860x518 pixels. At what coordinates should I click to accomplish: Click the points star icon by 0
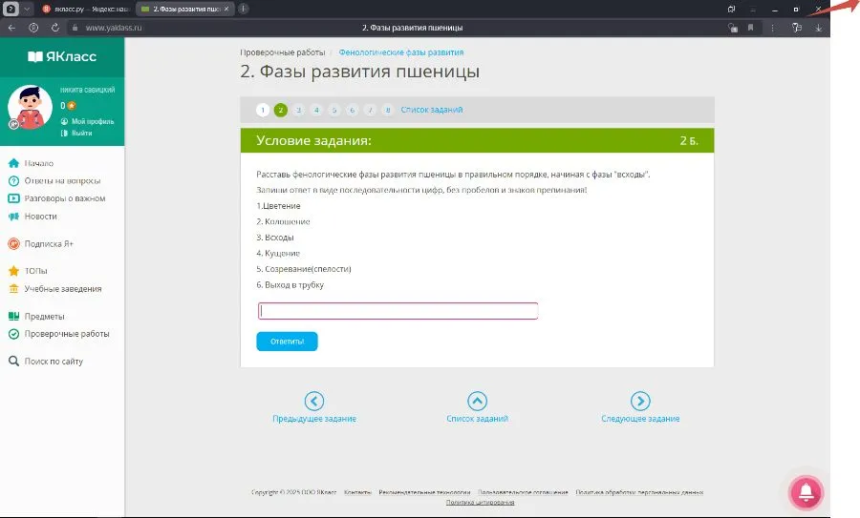pos(72,105)
